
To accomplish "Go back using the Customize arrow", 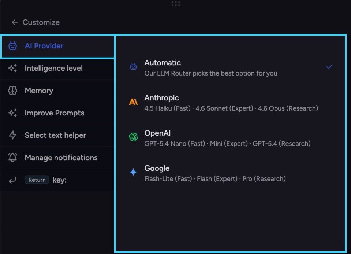I will tap(15, 22).
